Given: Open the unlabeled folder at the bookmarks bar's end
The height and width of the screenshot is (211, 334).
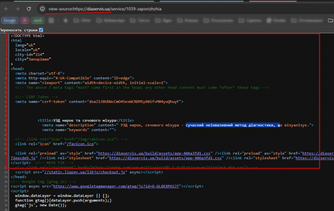Looking at the screenshot, I should point(331,20).
